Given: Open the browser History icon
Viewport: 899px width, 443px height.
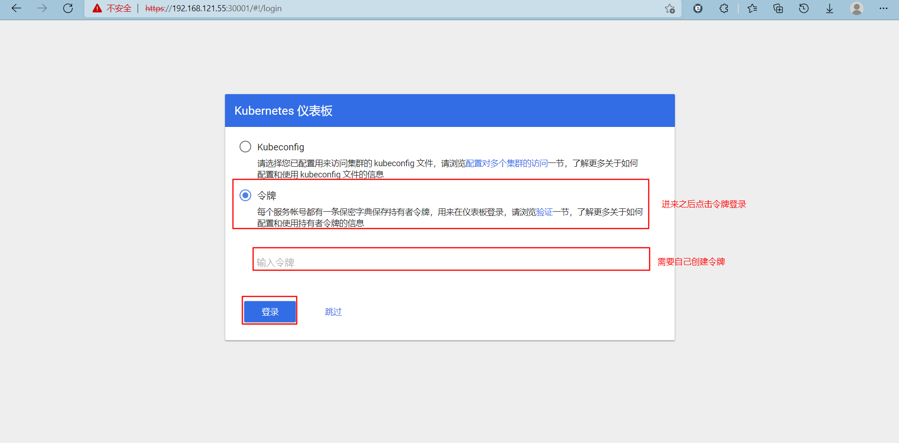Looking at the screenshot, I should click(x=804, y=8).
